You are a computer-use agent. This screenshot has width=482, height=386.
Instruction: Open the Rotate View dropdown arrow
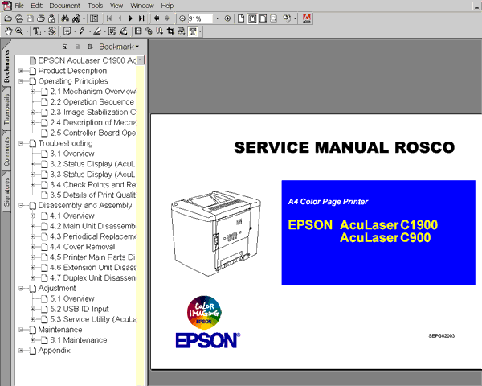[x=295, y=18]
